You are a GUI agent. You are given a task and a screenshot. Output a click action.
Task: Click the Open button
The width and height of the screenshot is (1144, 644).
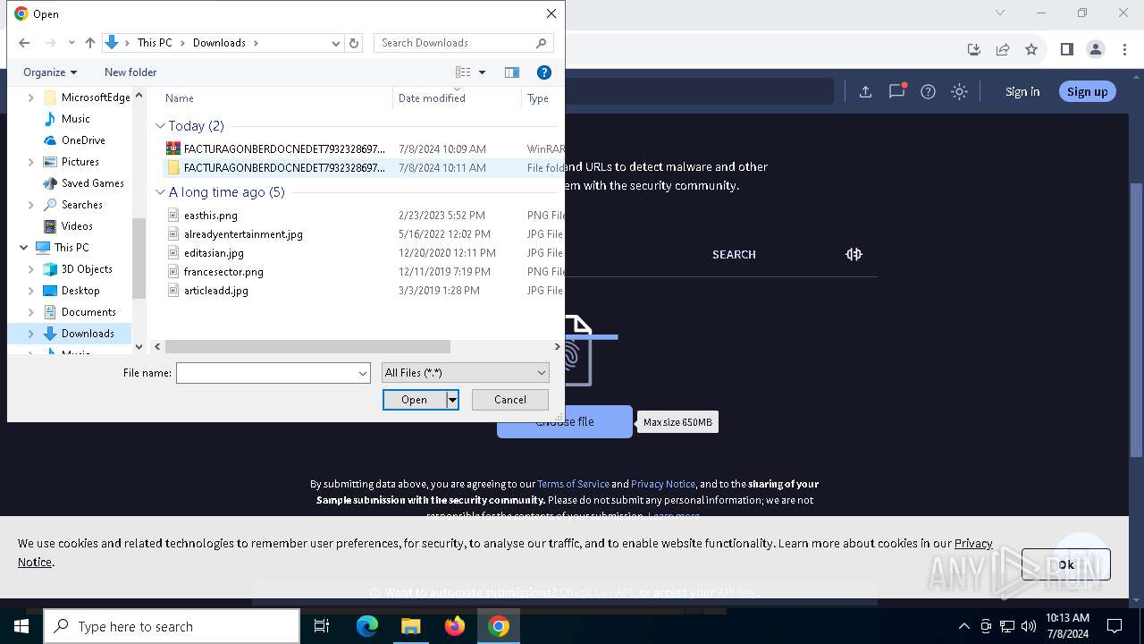click(415, 400)
